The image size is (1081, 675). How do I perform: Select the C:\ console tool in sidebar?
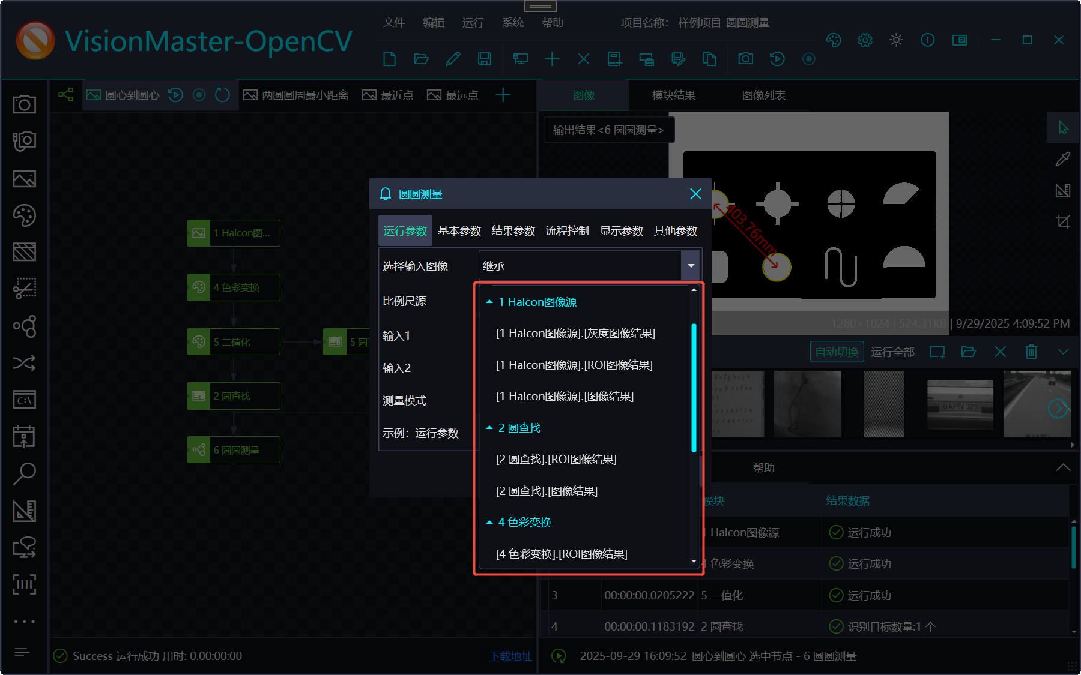[25, 400]
